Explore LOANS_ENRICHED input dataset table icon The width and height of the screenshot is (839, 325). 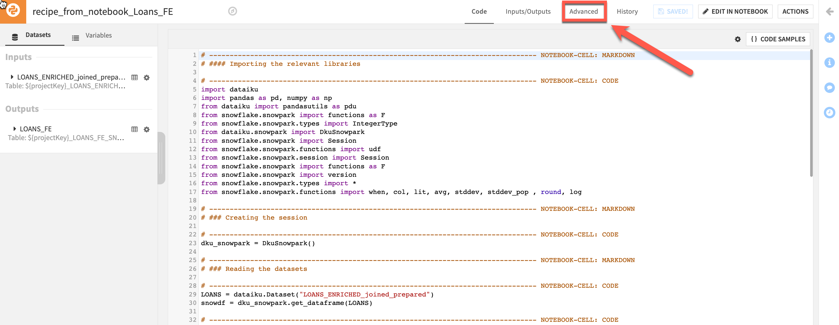(x=134, y=77)
